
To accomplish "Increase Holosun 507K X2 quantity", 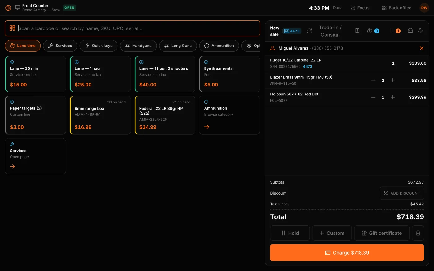I will [x=393, y=97].
